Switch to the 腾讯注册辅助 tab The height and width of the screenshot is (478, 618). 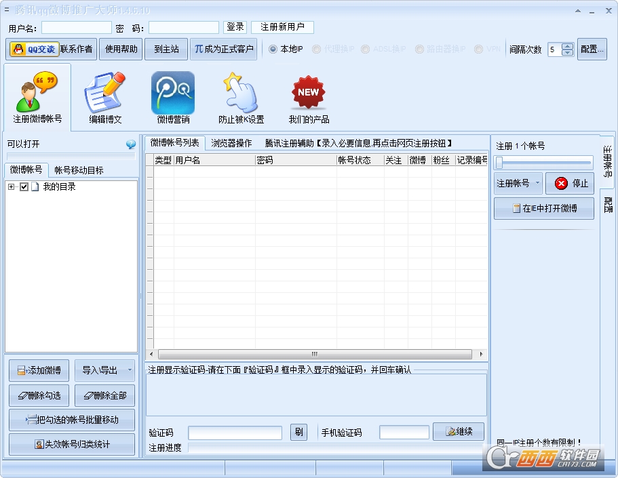(x=358, y=144)
